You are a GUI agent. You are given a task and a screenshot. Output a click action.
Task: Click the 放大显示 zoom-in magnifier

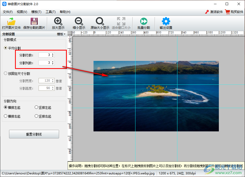tap(58, 21)
